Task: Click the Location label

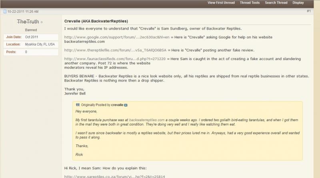Action: pyautogui.click(x=13, y=44)
